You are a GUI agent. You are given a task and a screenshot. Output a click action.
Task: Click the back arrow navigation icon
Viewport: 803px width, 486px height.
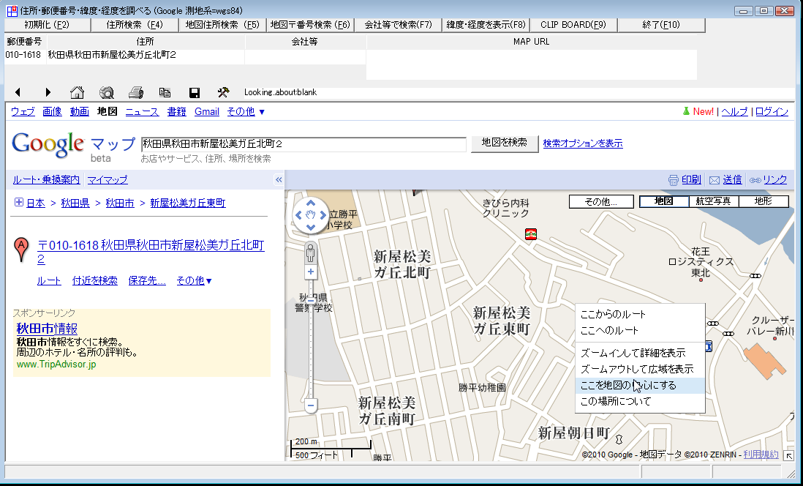point(18,92)
